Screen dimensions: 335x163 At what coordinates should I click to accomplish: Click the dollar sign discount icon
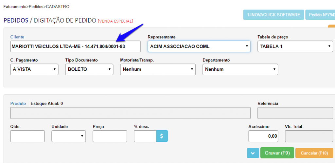coord(162,136)
